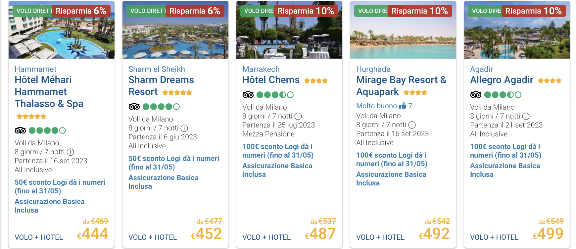The width and height of the screenshot is (576, 249).
Task: Click info icon in Allegro Agadir card
Action: point(526,116)
